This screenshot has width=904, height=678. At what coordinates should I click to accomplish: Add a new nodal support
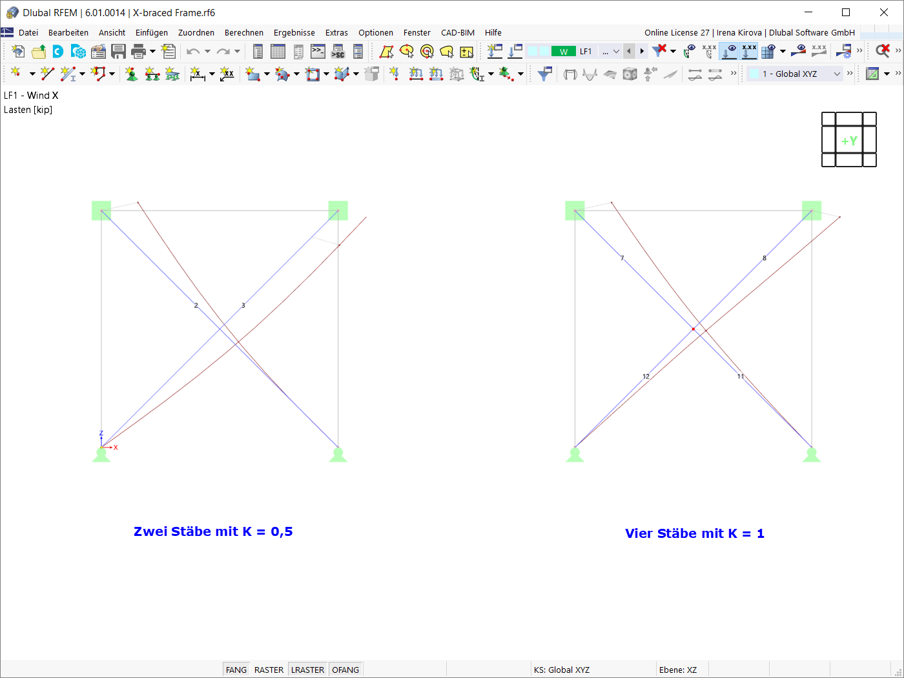[131, 74]
